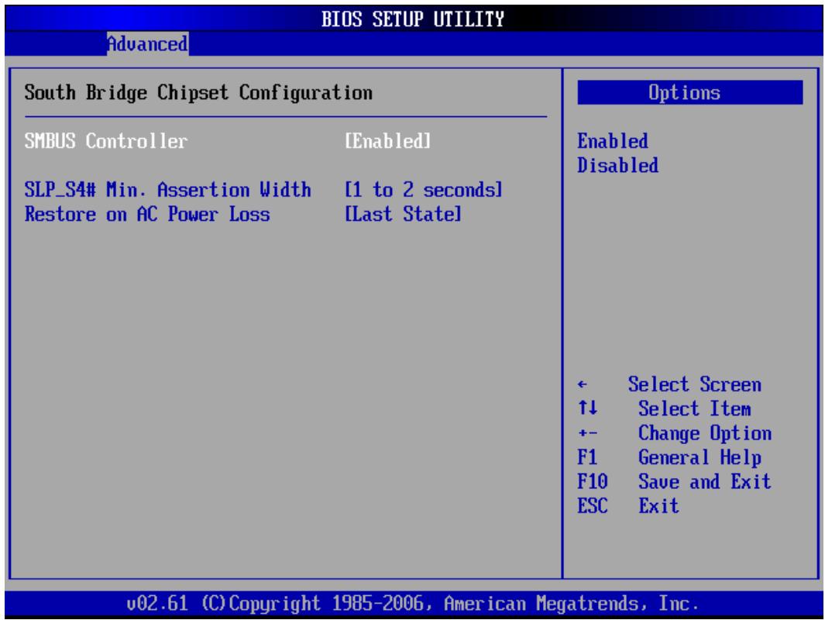Viewport: 825px width, 620px height.
Task: Click the F10 key hint
Action: pos(593,481)
